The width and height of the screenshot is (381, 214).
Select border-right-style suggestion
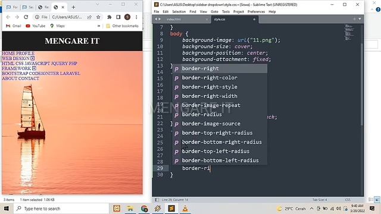click(x=220, y=87)
